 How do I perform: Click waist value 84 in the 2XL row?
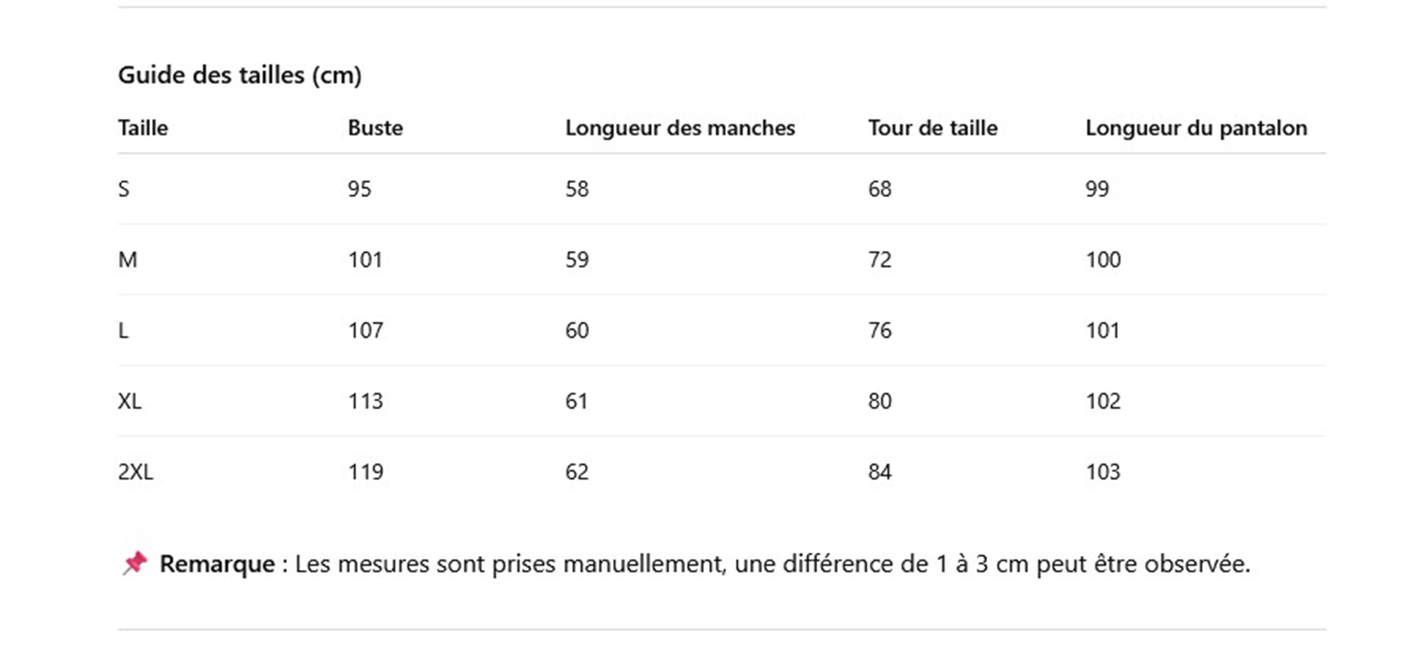880,472
